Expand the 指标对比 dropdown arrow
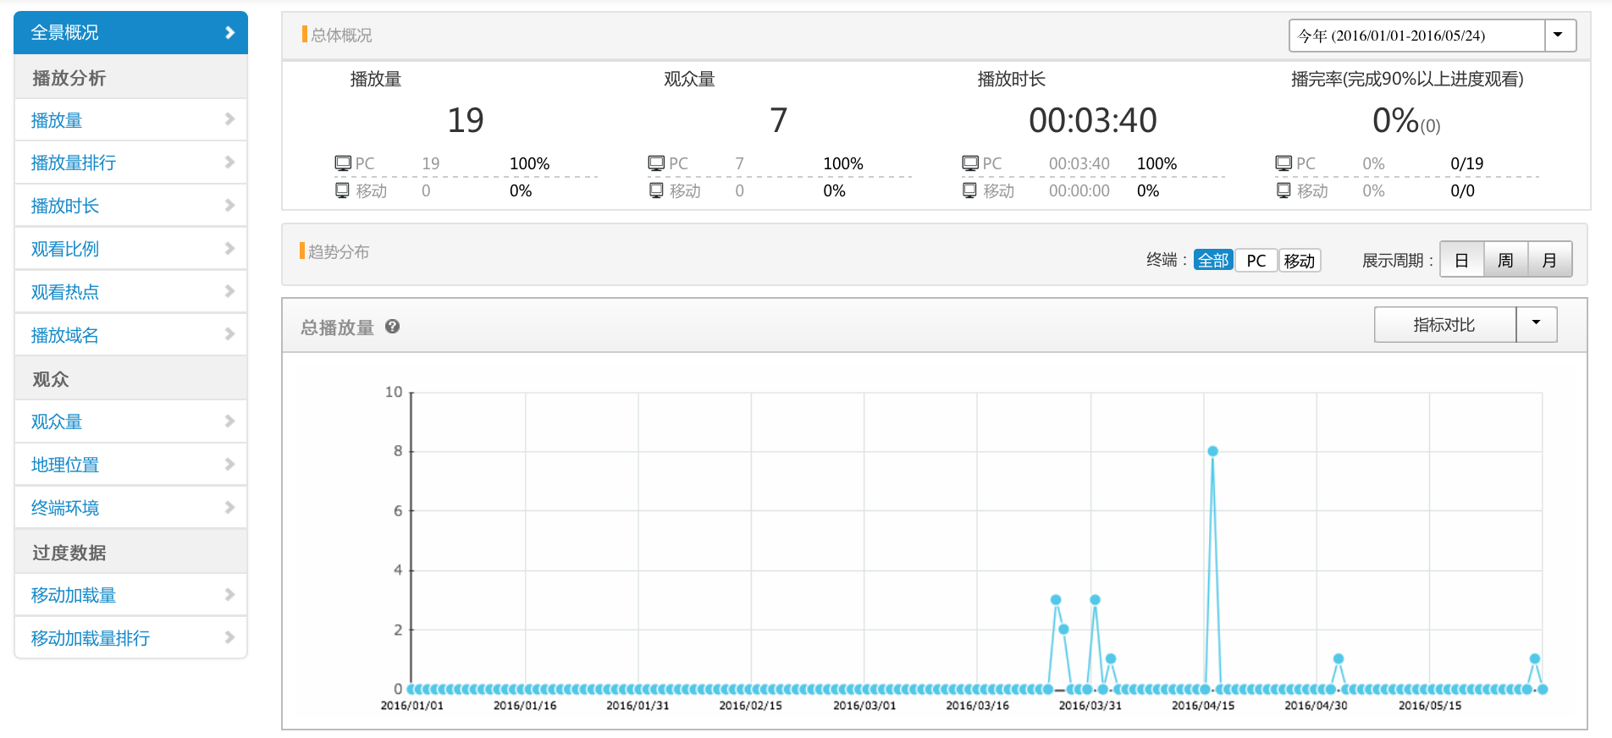The image size is (1612, 738). tap(1536, 324)
